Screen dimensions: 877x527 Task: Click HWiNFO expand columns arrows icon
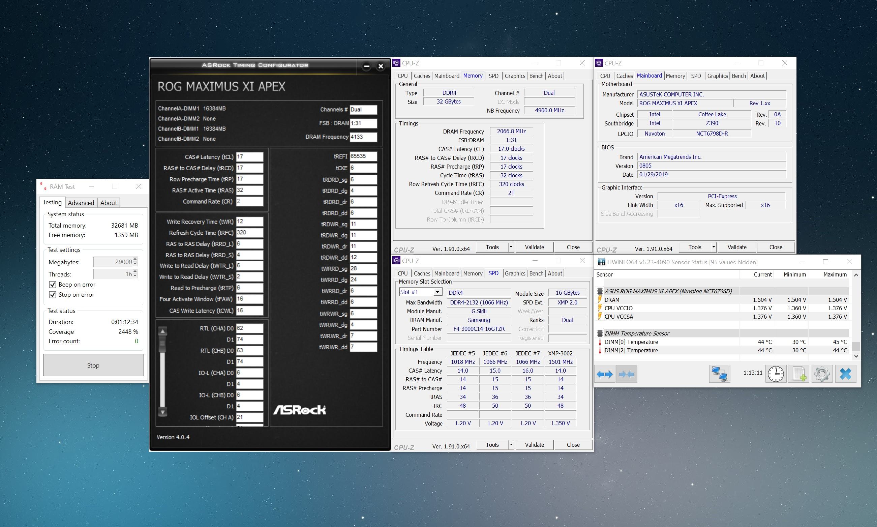605,374
